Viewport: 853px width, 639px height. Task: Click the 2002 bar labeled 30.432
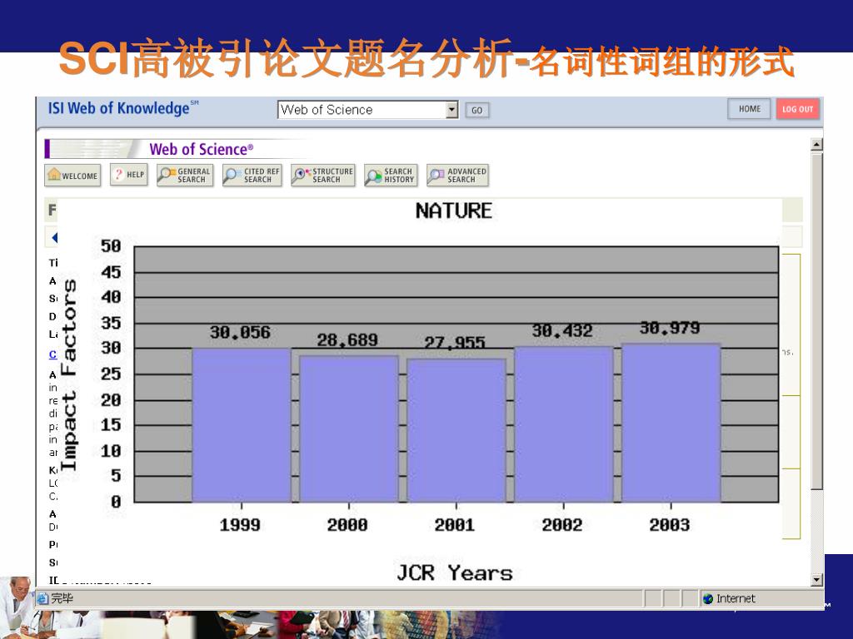tap(564, 424)
